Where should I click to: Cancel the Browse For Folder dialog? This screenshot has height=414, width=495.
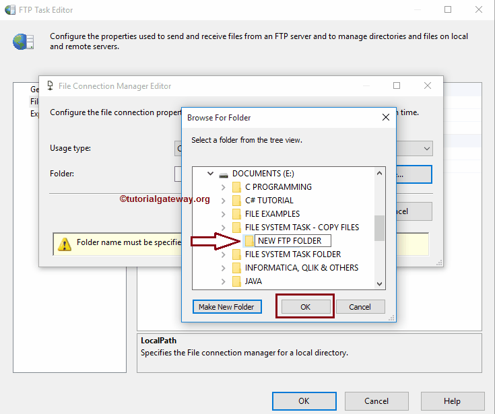360,307
